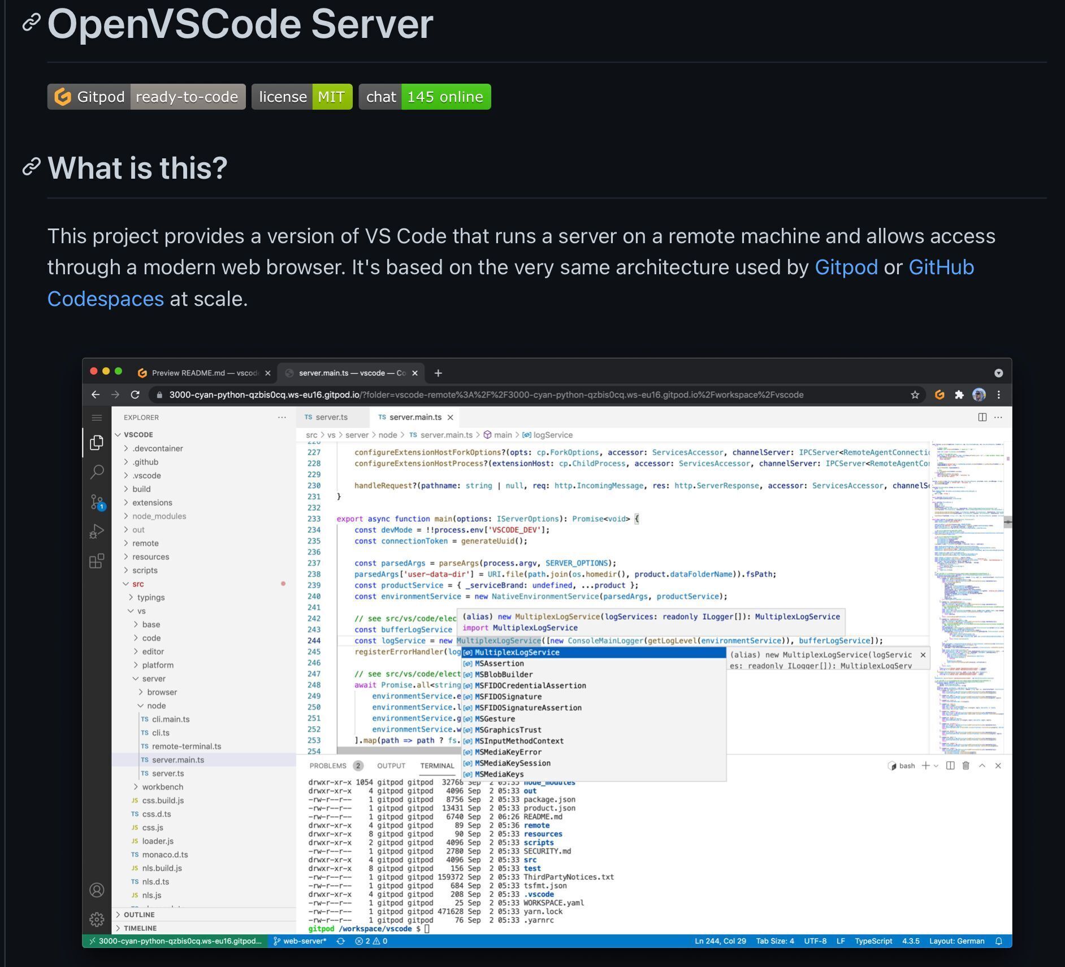The width and height of the screenshot is (1065, 967).
Task: Click browser forward arrow
Action: click(115, 395)
